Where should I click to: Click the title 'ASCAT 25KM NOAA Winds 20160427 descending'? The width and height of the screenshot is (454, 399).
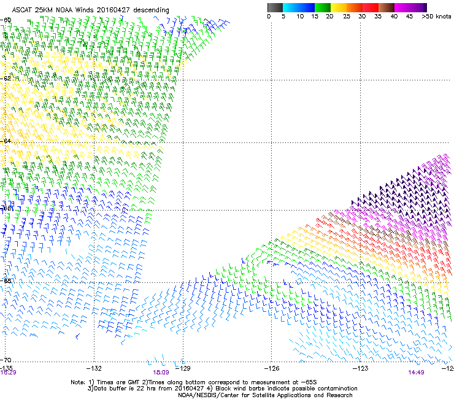pos(90,10)
